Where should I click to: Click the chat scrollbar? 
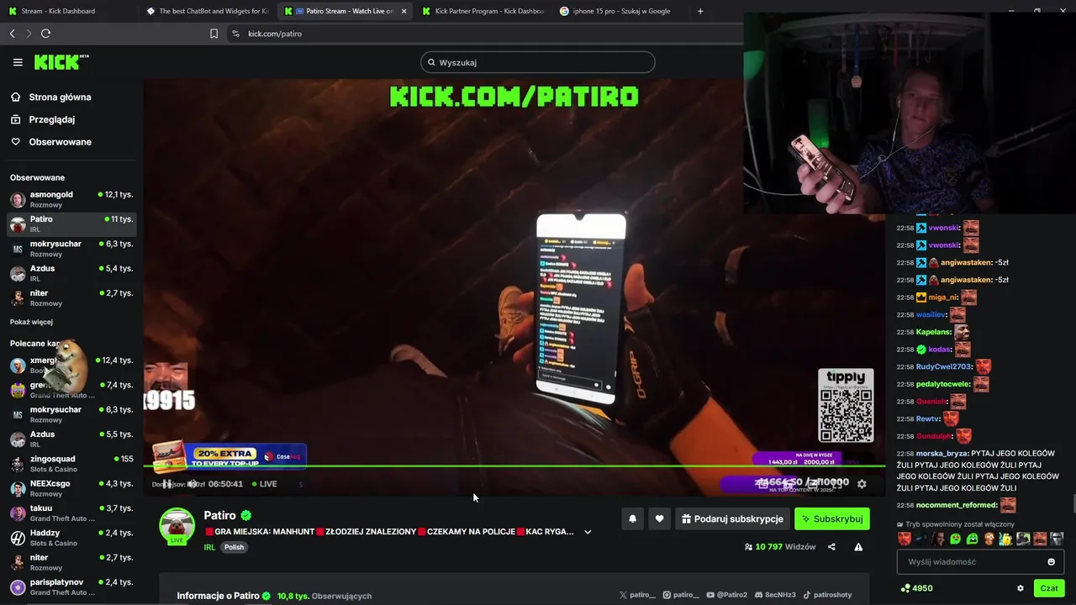click(1073, 504)
